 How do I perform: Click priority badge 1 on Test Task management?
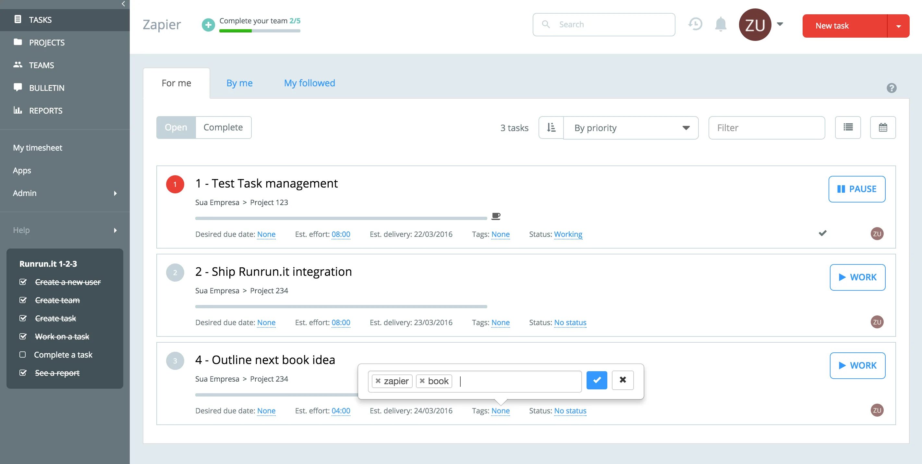[x=175, y=184]
